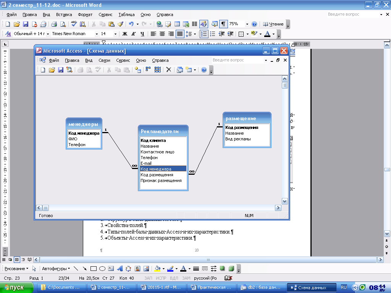Select the Line drawing tool
The image size is (391, 293).
pos(76,269)
